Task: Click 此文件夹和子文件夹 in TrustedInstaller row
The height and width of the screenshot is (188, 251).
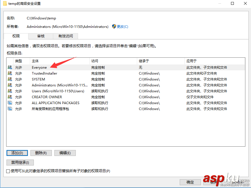Action: tap(202, 73)
